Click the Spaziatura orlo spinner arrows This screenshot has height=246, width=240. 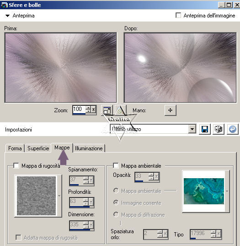coord(160,234)
